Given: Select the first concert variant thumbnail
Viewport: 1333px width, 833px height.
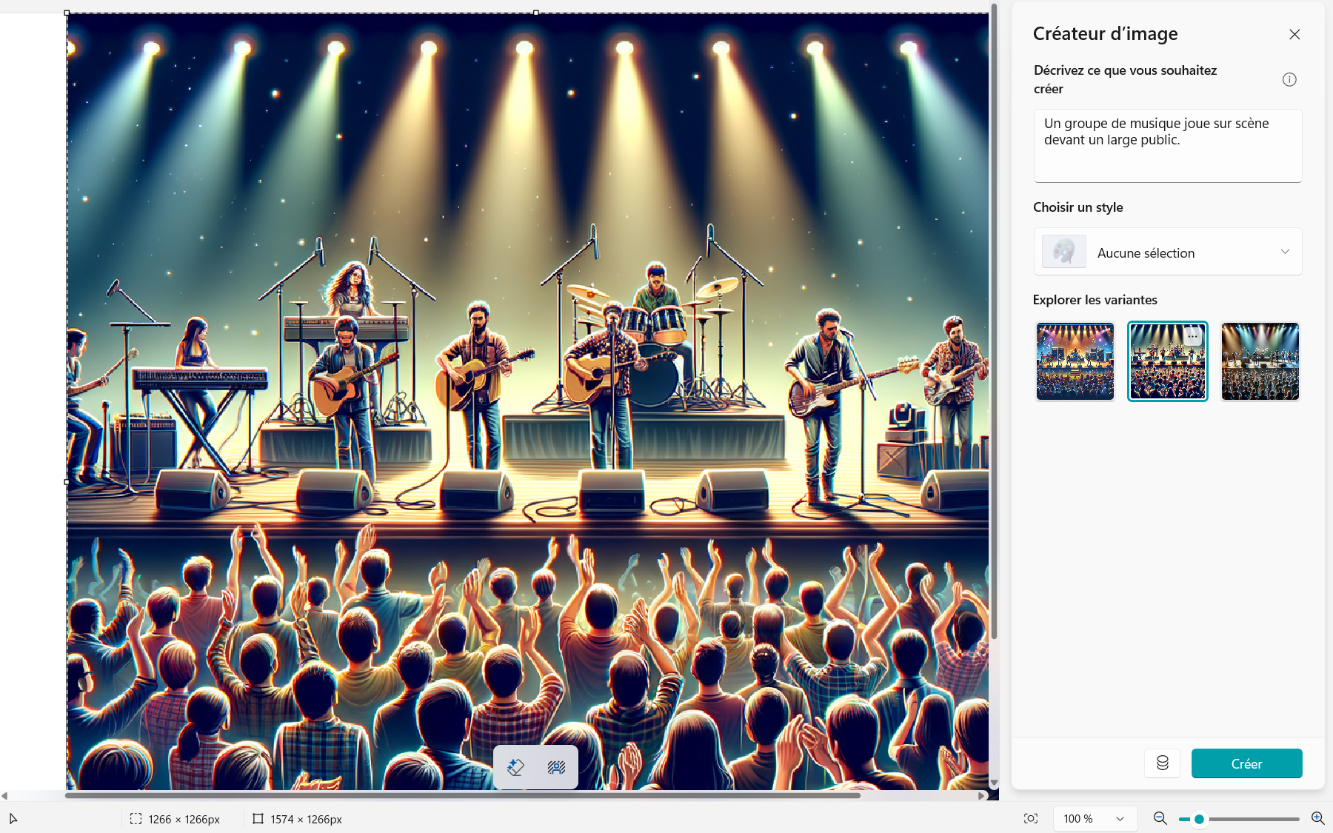Looking at the screenshot, I should coord(1075,361).
